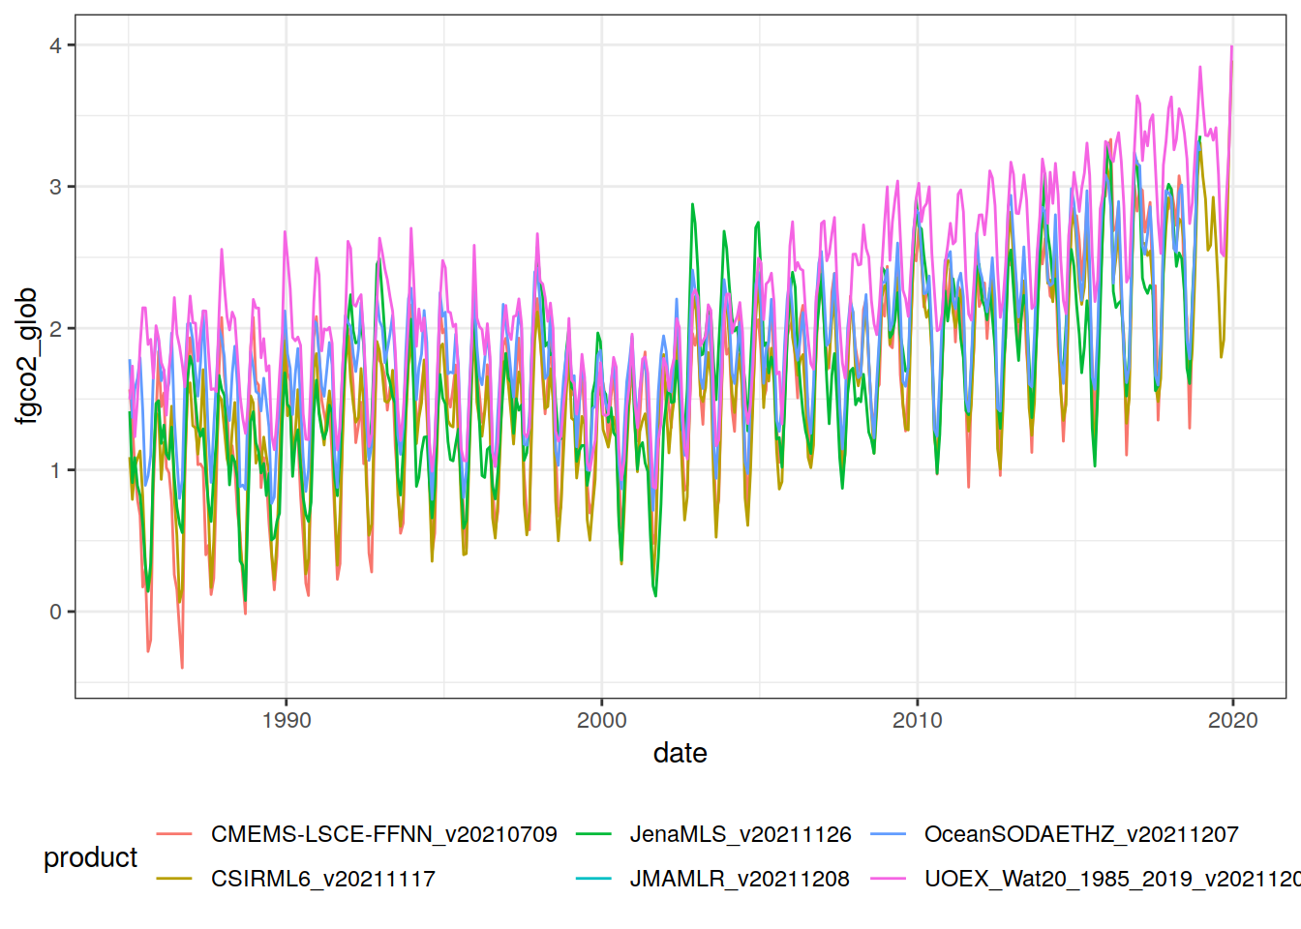1301x929 pixels.
Task: Click the gold CSIRML6 legend line swatch
Action: pyautogui.click(x=174, y=879)
